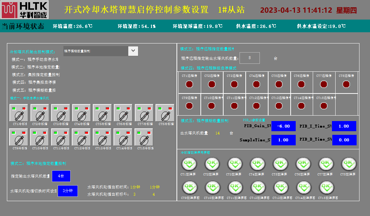Toggle the CT8 cooling tower rotary switch
The image size is (370, 216).
point(165,115)
